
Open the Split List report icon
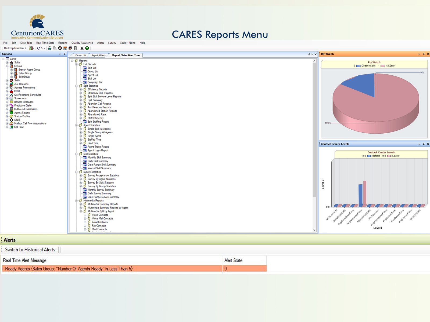point(85,68)
